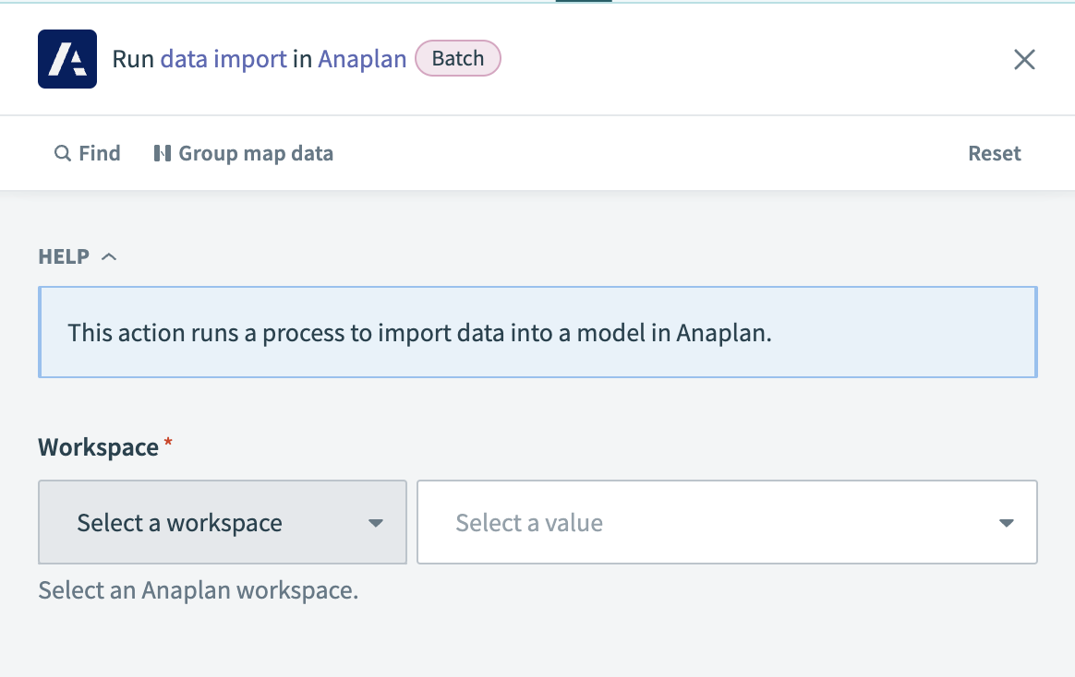
Task: Click the help description info box
Action: pos(537,332)
